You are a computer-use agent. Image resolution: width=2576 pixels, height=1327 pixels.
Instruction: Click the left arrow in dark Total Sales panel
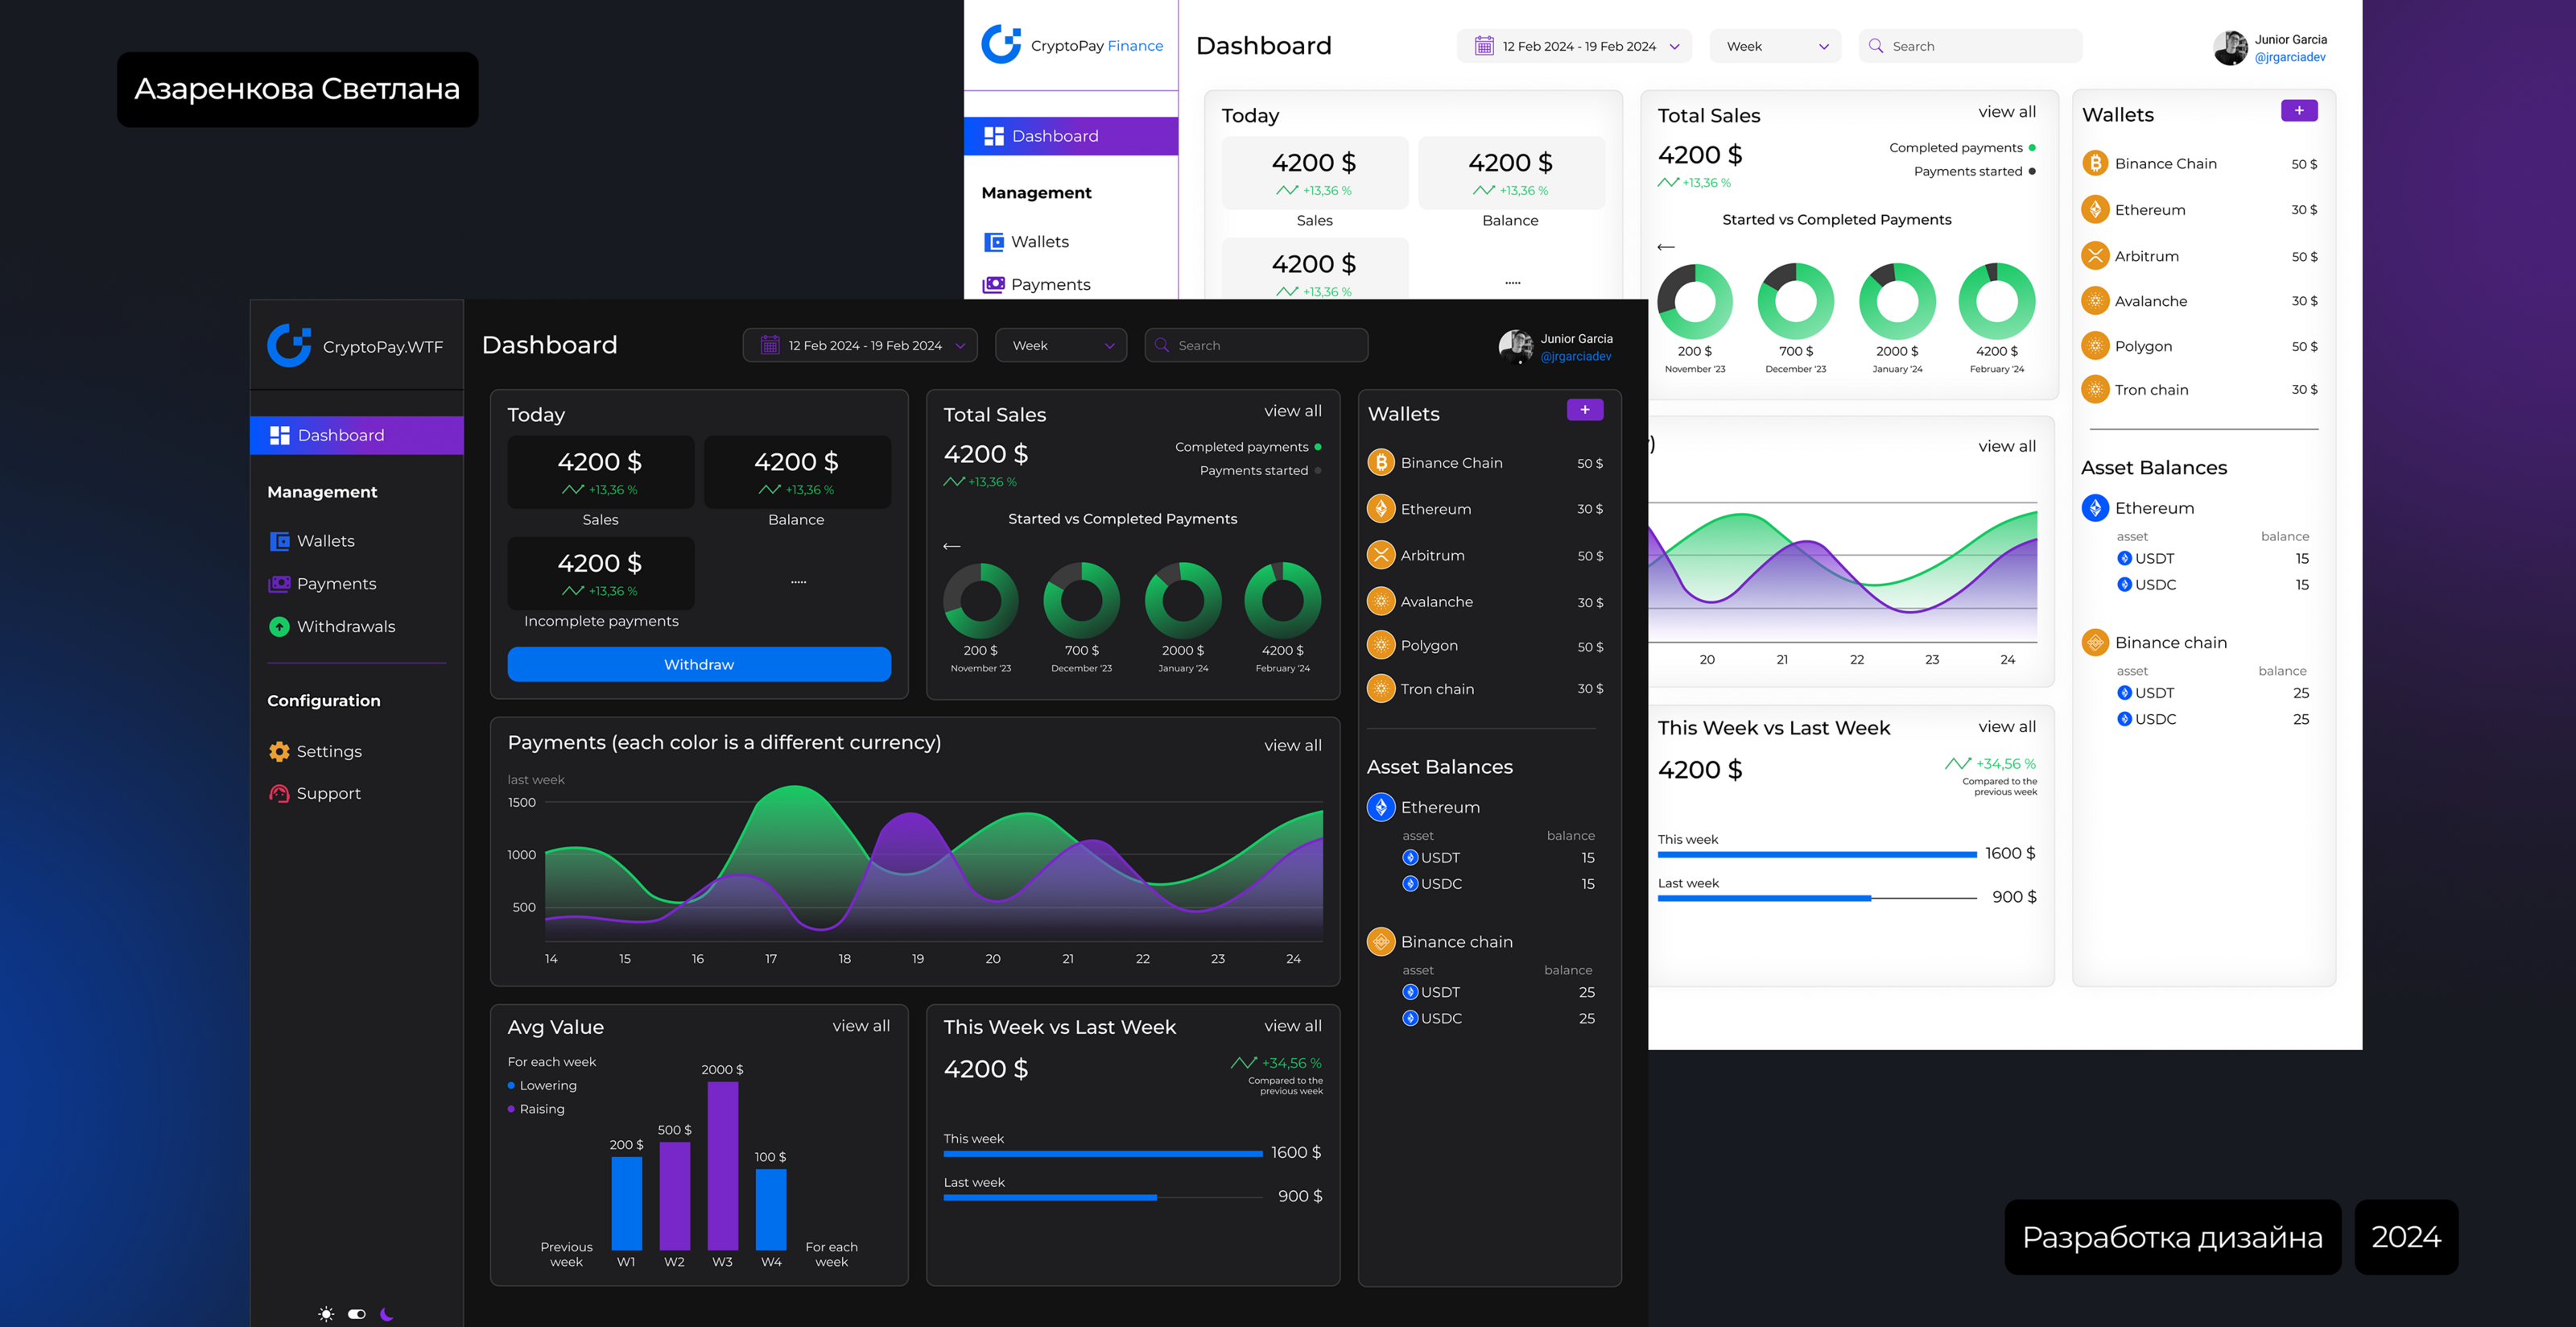(951, 546)
